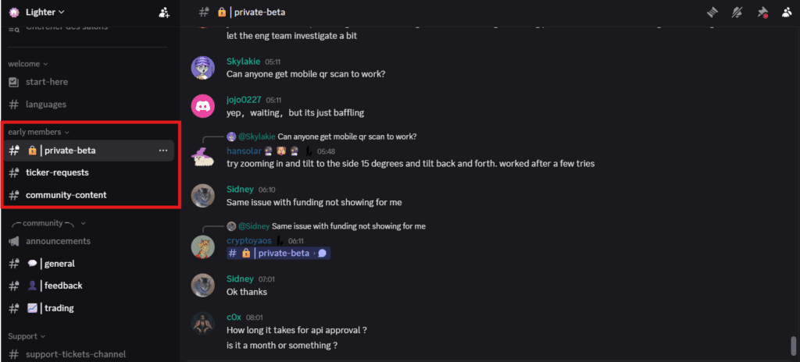Screen dimensions: 800x362
Task: Open the ticker-requests channel
Action: click(90, 173)
